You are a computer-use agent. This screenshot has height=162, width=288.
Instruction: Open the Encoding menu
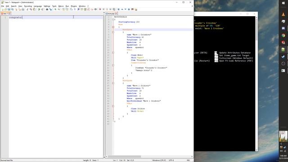click(28, 6)
